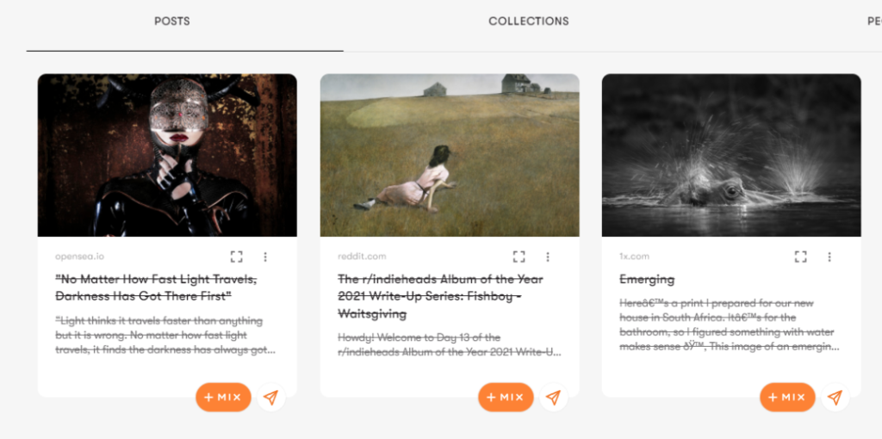Open the masked figure artwork thumbnail
Screen dimensions: 882x439
point(167,155)
